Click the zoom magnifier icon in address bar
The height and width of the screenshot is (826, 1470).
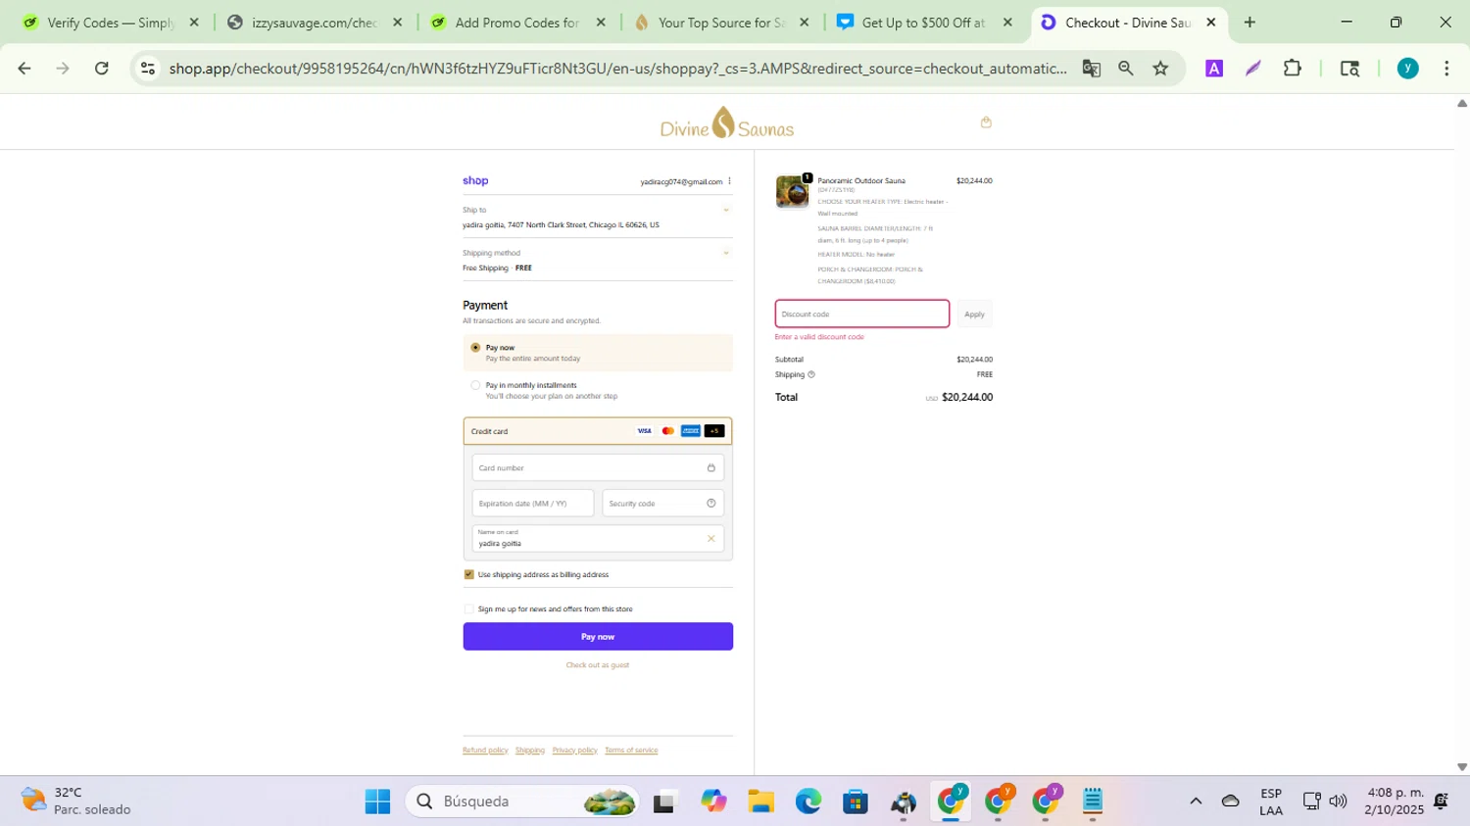pos(1125,69)
